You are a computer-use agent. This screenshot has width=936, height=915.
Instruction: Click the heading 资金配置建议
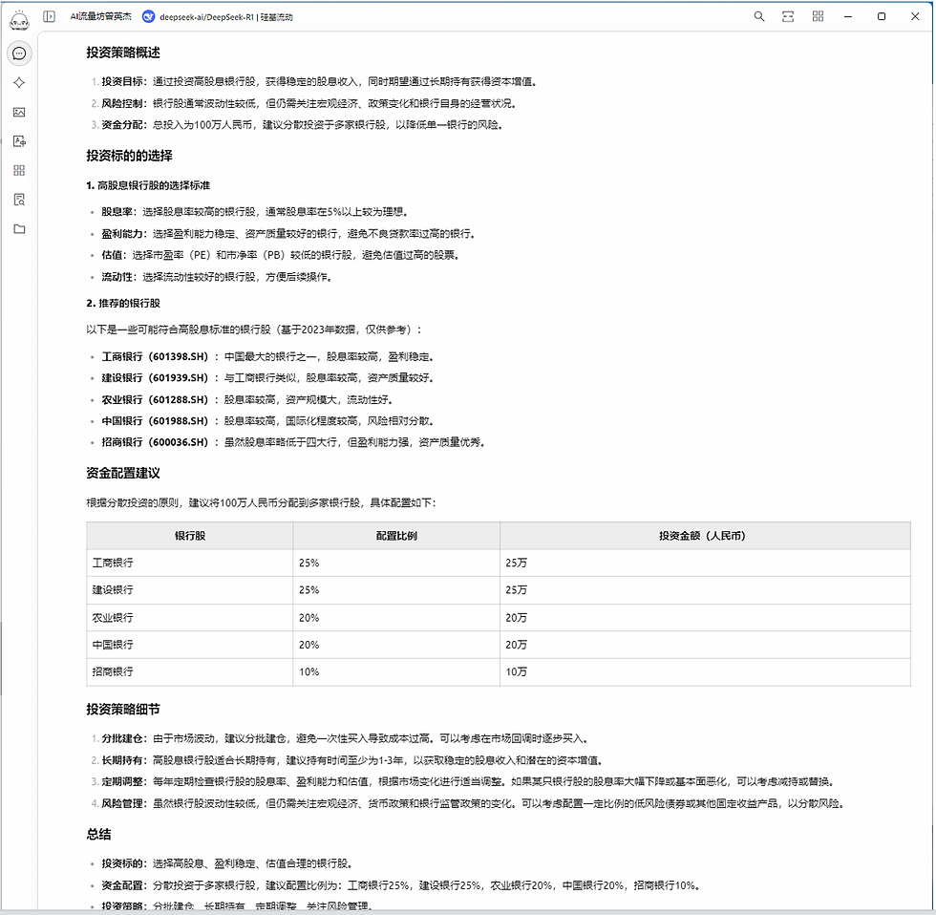[x=123, y=474]
